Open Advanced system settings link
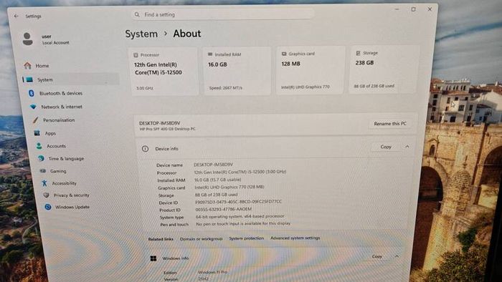This screenshot has width=502, height=282. (x=295, y=238)
